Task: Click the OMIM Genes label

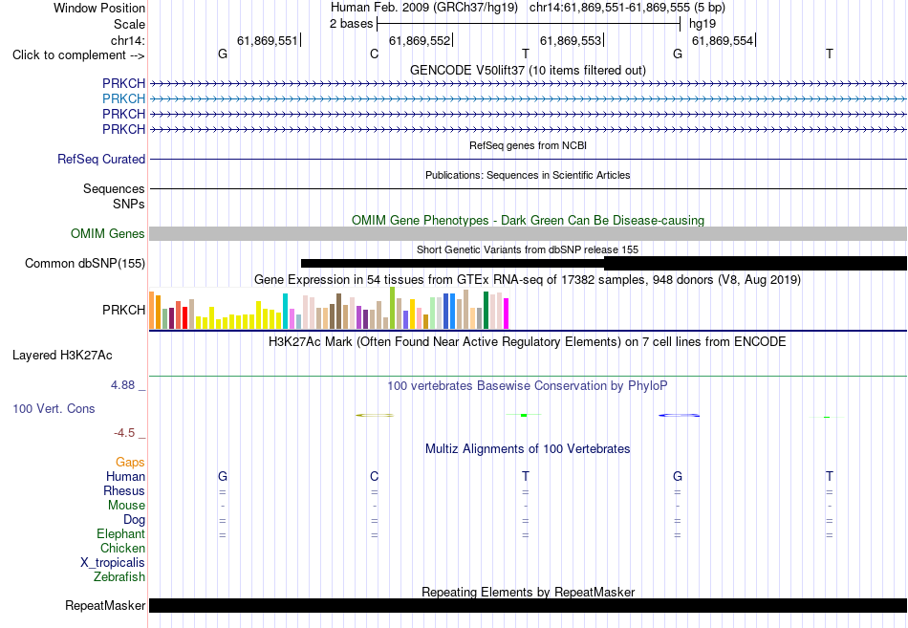Action: click(108, 233)
